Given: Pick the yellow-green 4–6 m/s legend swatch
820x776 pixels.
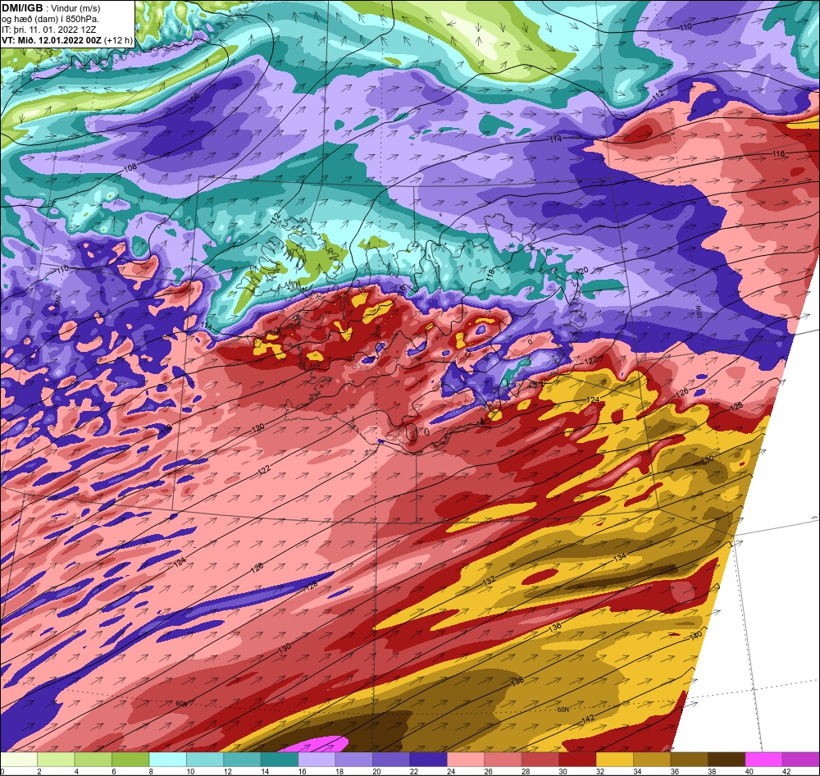Looking at the screenshot, I should coord(93,760).
